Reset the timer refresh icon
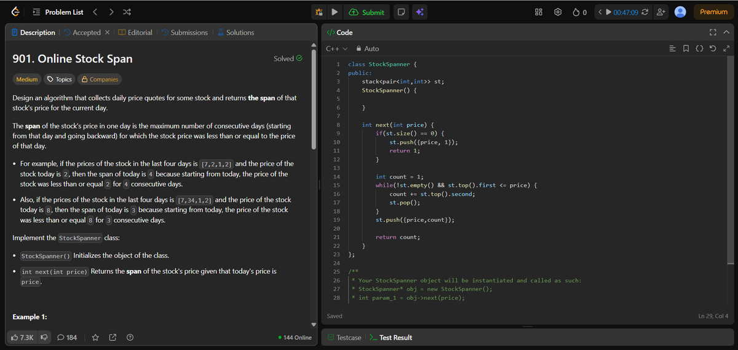The image size is (738, 350). click(x=646, y=12)
